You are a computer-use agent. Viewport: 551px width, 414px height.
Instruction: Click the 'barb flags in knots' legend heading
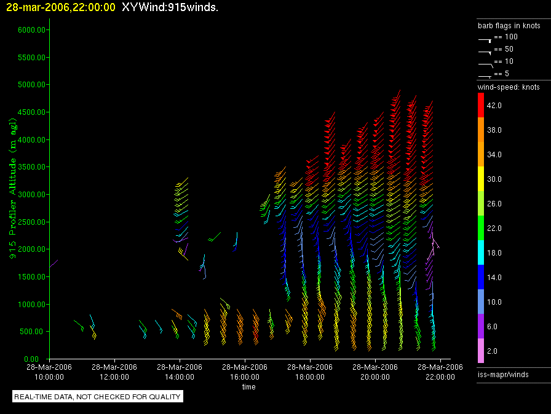point(509,26)
